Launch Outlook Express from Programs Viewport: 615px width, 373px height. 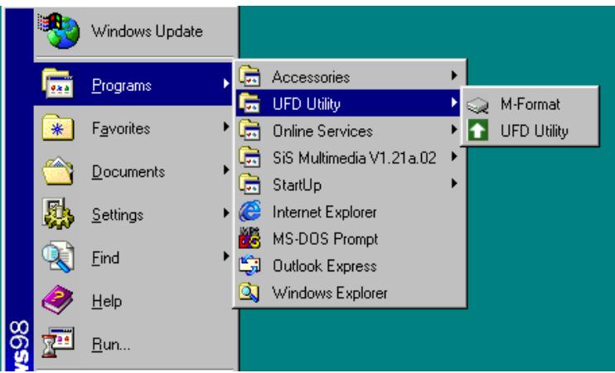point(348,265)
